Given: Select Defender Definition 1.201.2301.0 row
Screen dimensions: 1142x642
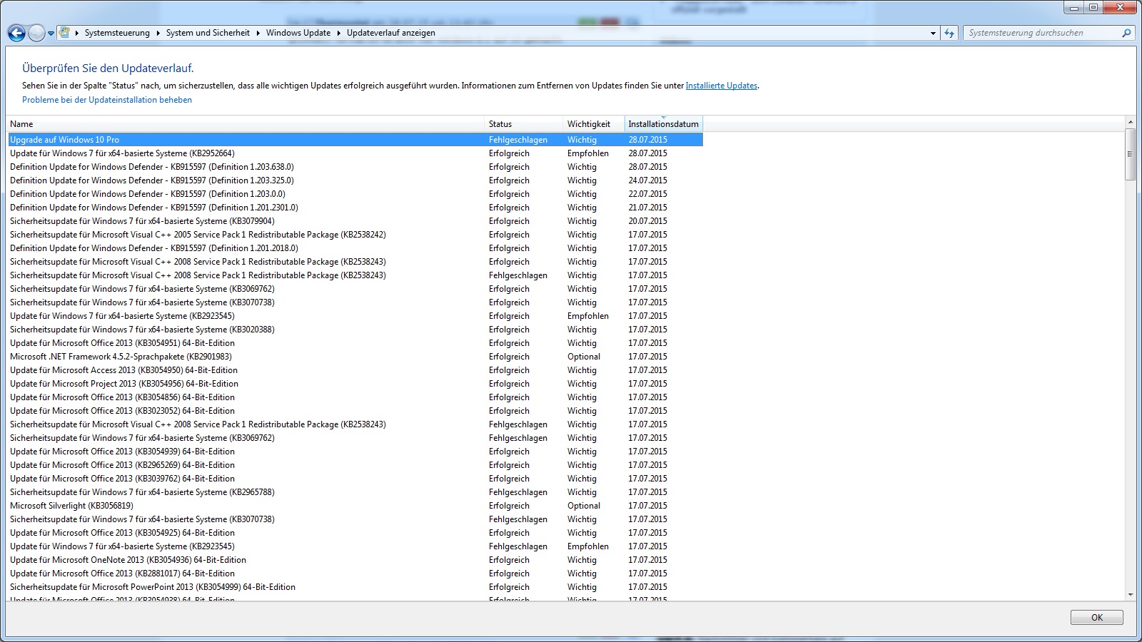Looking at the screenshot, I should (x=355, y=208).
